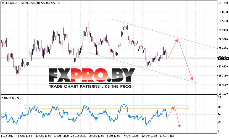Click the 8 Sep 10:00 time label
This screenshot has height=139, width=229.
click(x=25, y=136)
